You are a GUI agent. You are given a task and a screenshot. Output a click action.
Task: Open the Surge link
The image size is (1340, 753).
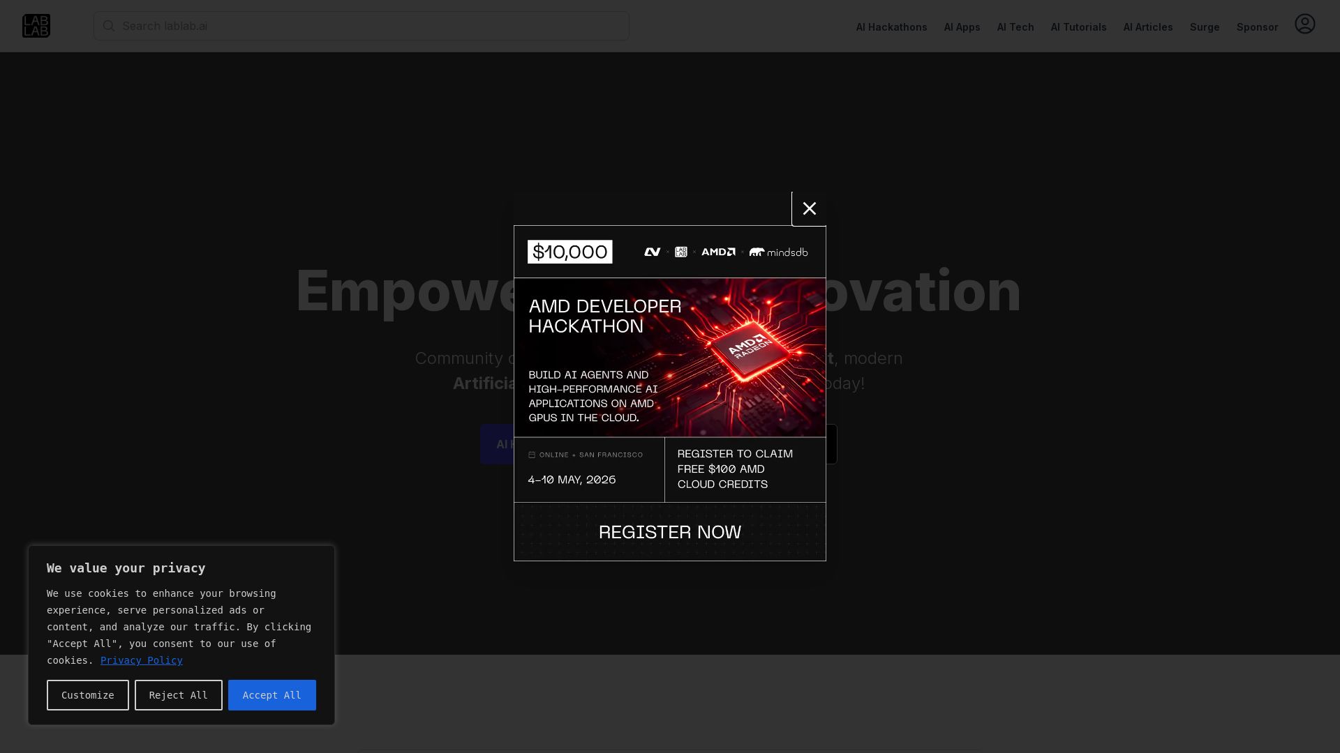pos(1204,27)
